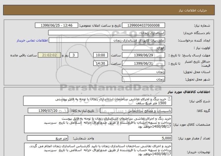This screenshot has width=221, height=156.
Task: Click the label تاریخ نیاز به کالا
Action: point(82,111)
